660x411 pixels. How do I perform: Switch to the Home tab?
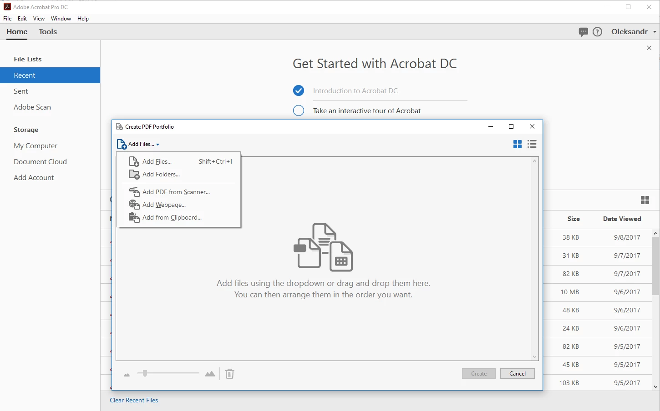click(x=17, y=32)
